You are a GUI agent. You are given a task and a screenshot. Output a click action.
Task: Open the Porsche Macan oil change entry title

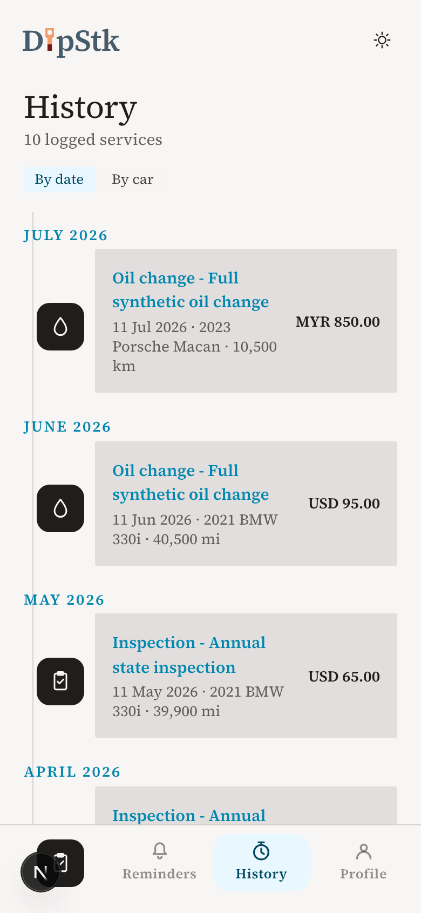click(x=191, y=290)
